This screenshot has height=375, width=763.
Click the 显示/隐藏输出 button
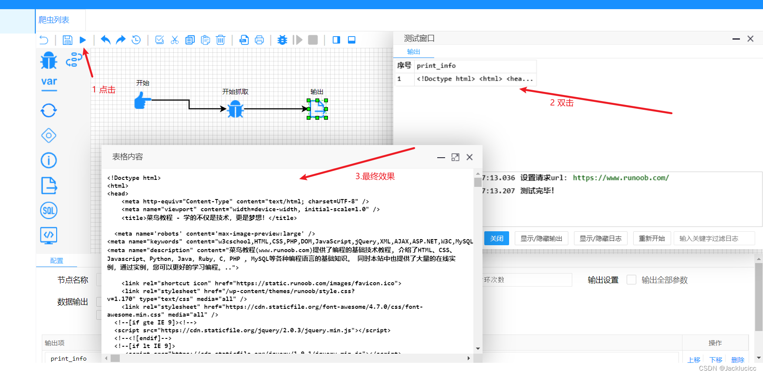point(541,238)
